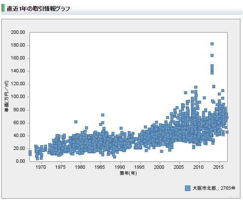Click the 1970 x-axis label

41,167
